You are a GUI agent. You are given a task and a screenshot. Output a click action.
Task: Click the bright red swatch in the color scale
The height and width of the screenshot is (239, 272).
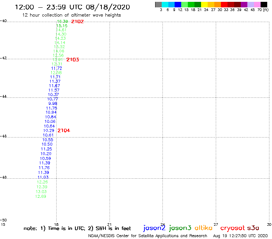tap(224, 4)
